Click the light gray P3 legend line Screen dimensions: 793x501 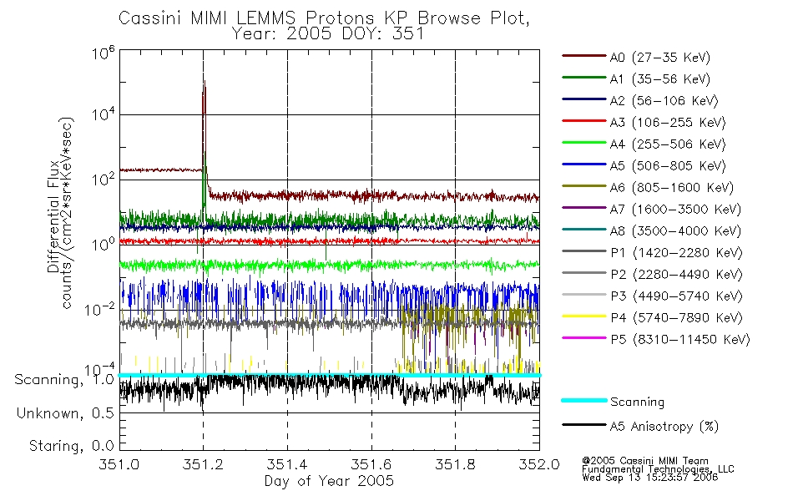(x=584, y=295)
